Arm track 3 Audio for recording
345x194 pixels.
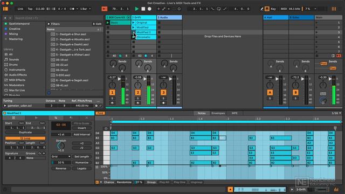(x=163, y=103)
